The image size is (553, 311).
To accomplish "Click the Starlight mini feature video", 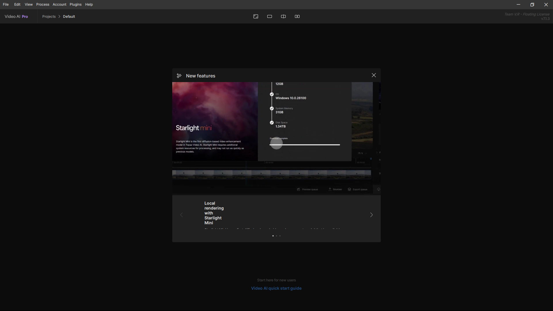I will (x=276, y=139).
